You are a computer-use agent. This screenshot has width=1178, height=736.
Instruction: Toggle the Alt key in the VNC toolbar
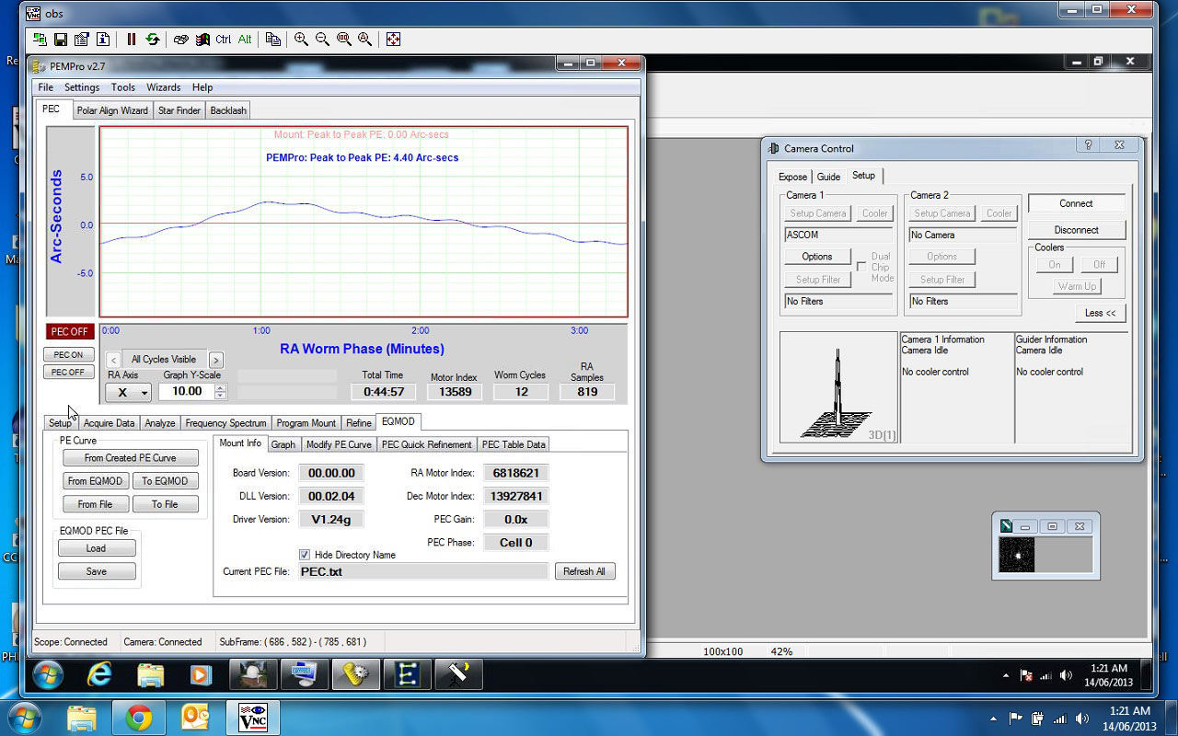coord(245,40)
